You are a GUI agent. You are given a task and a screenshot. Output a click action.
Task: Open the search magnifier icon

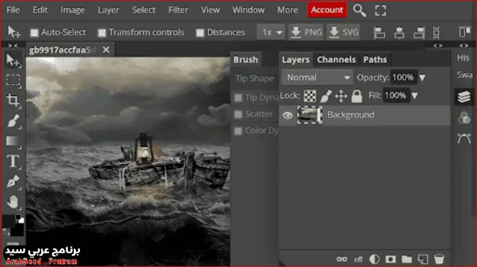[359, 10]
